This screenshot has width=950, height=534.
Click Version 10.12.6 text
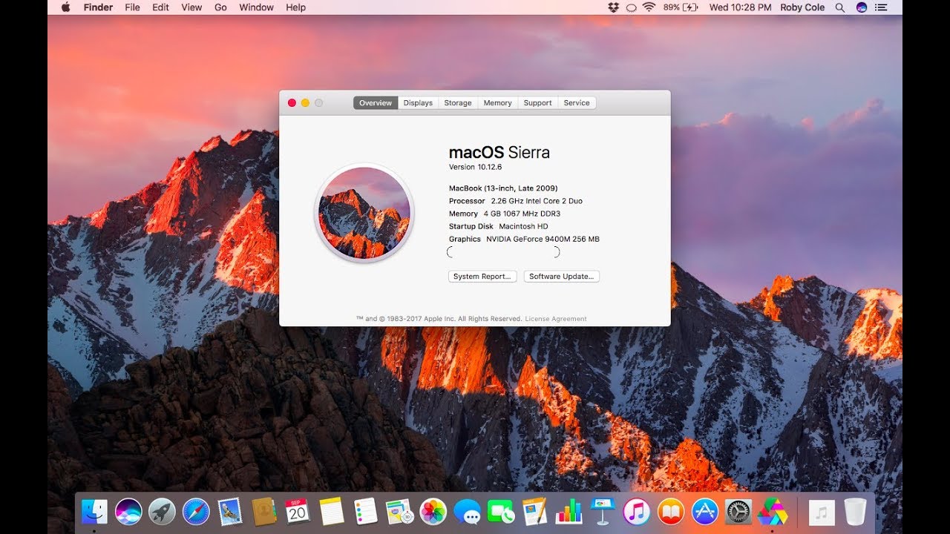point(475,168)
